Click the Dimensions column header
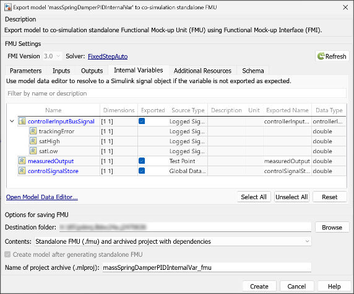Image resolution: width=354 pixels, height=294 pixels. coord(119,110)
